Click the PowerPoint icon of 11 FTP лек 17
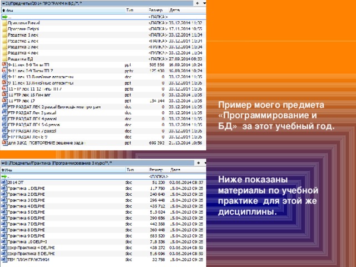 [4, 101]
